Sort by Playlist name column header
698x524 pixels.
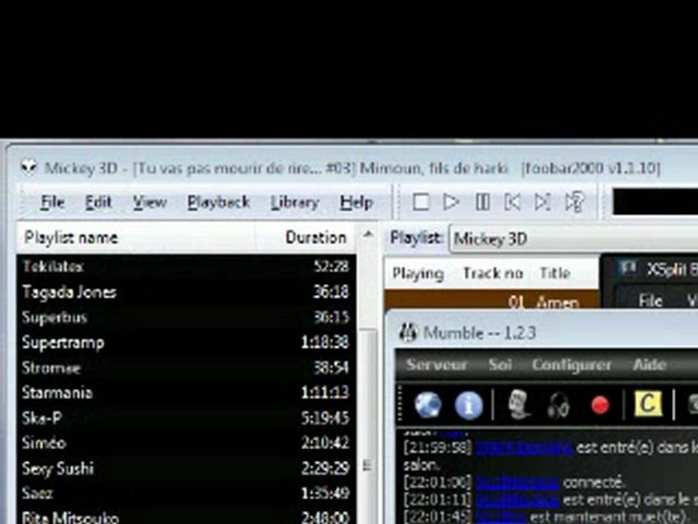tap(136, 237)
